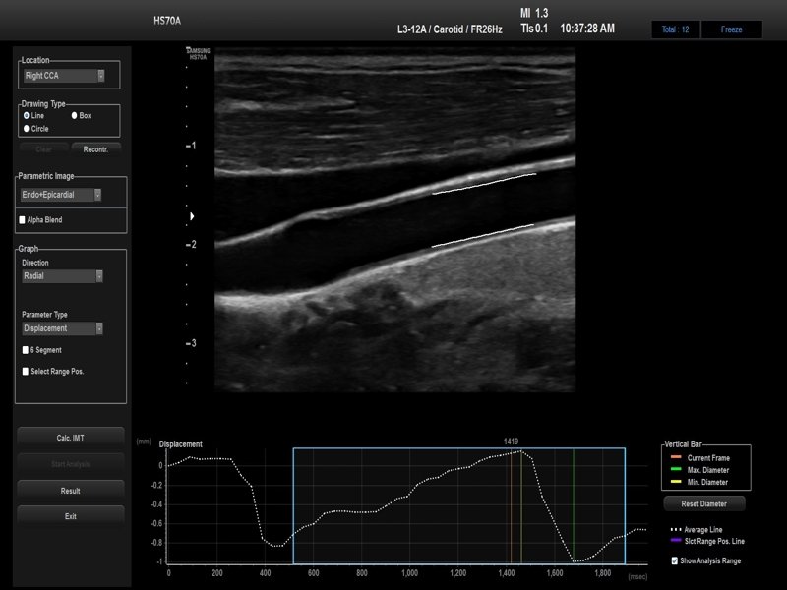Select the Line drawing type

point(26,115)
